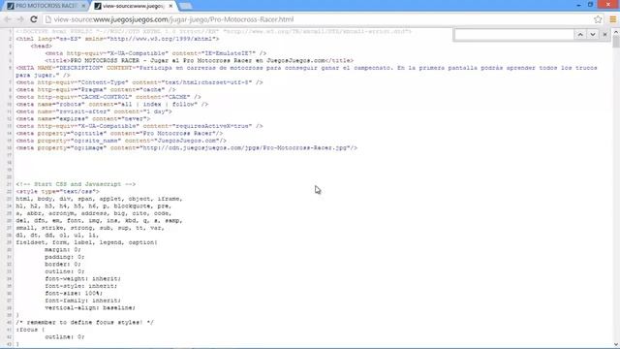The image size is (620, 349).
Task: Click the '<head>' tag line
Action: click(41, 46)
